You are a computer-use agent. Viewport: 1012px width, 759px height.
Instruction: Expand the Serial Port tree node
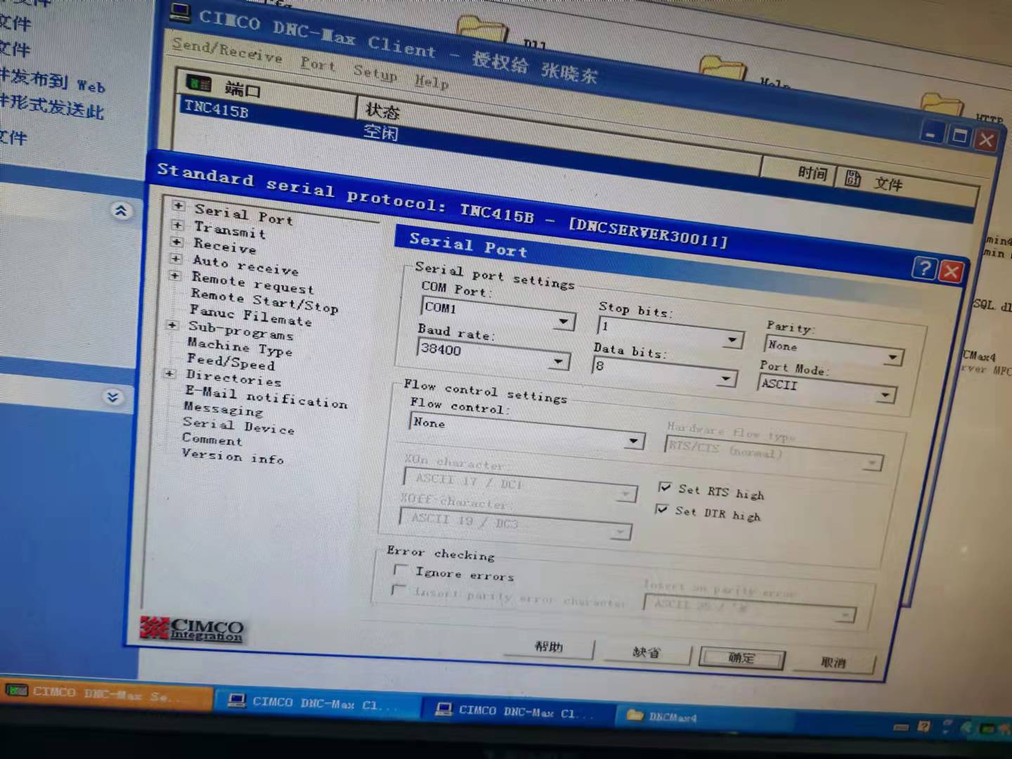point(179,206)
